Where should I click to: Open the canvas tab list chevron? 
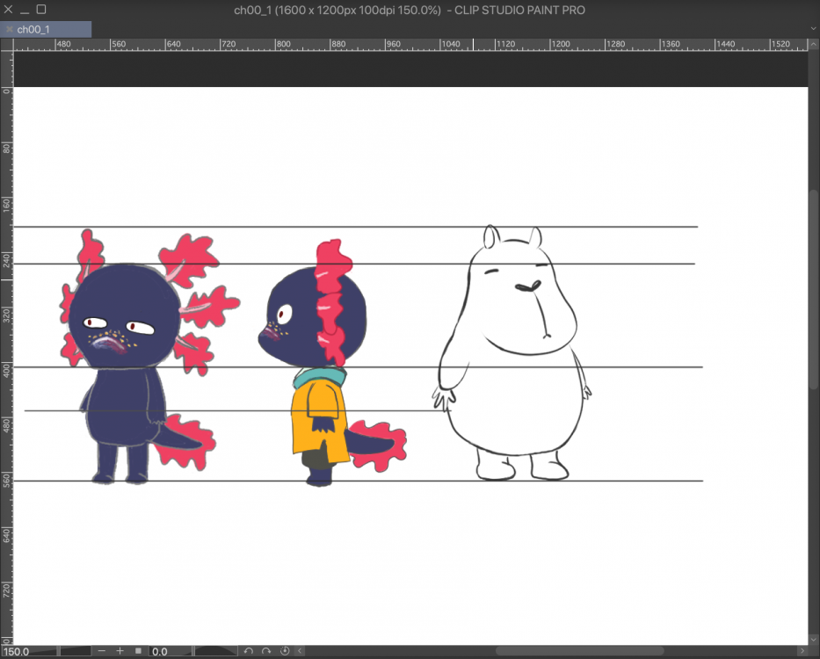coord(813,29)
